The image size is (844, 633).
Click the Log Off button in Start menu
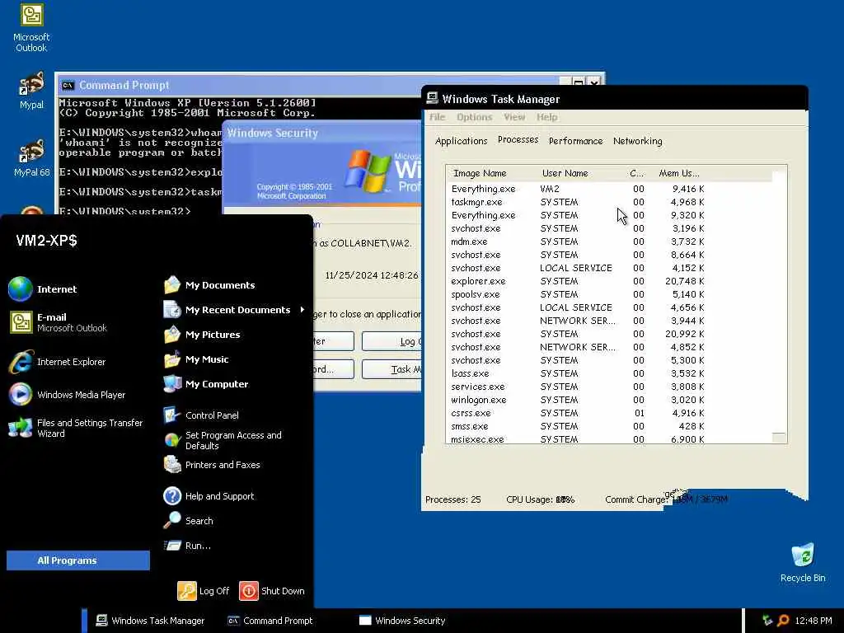coord(204,590)
